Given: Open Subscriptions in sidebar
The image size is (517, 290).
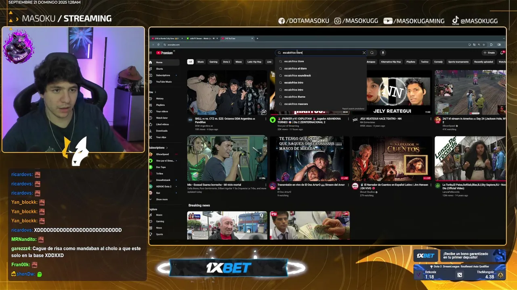Looking at the screenshot, I should [x=164, y=75].
